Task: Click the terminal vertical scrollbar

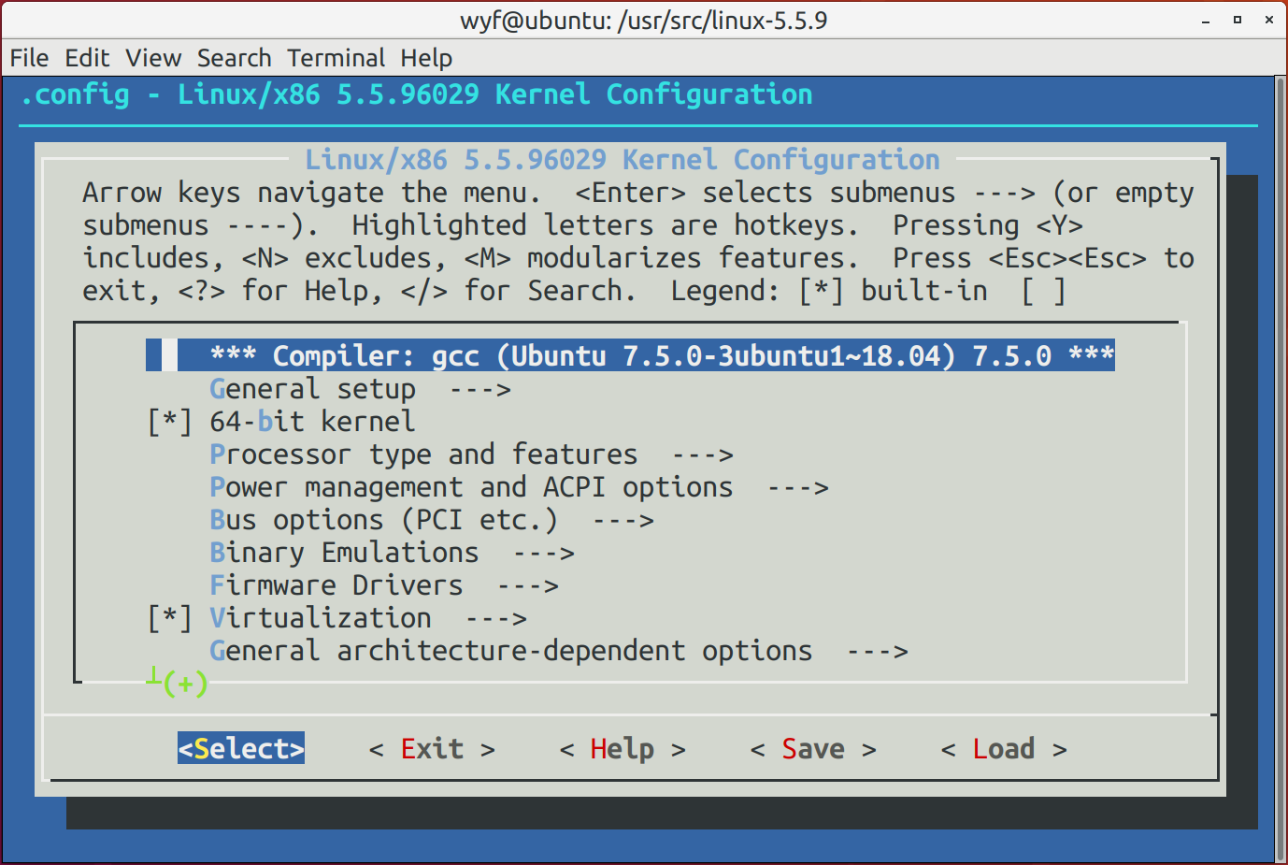Action: (x=1281, y=469)
